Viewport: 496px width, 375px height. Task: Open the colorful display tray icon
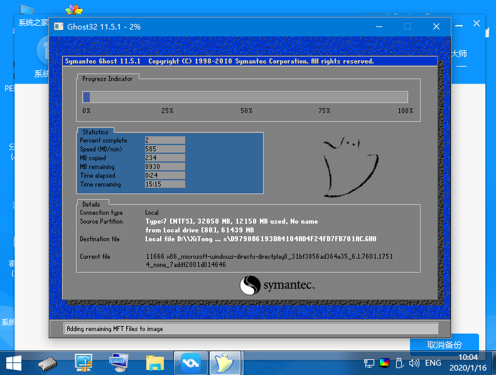tap(385, 363)
